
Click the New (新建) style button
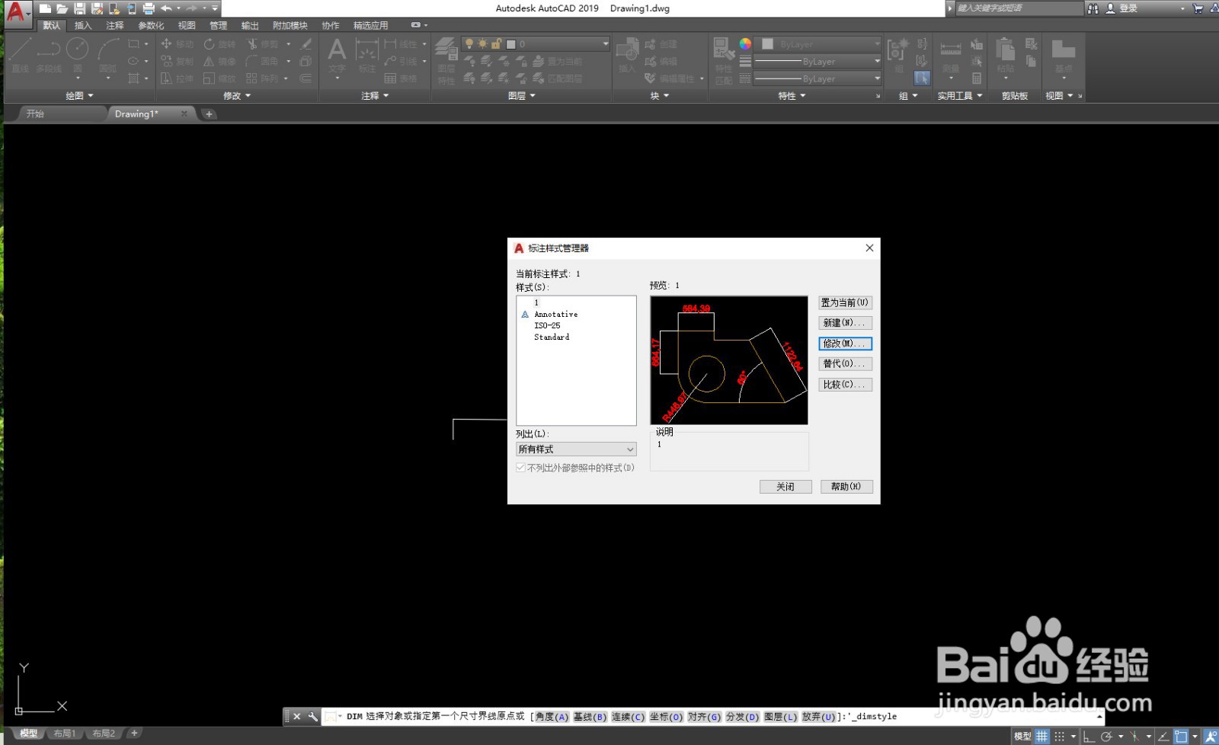845,323
